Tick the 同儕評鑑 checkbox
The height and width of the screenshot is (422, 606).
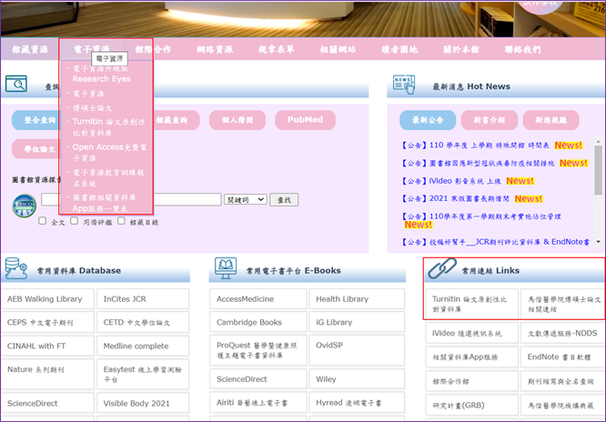coord(75,221)
